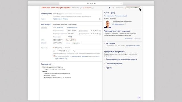182x102 pixels.
Task: Click Дата рождения field 26.02.1975
Action: pyautogui.click(x=94, y=34)
